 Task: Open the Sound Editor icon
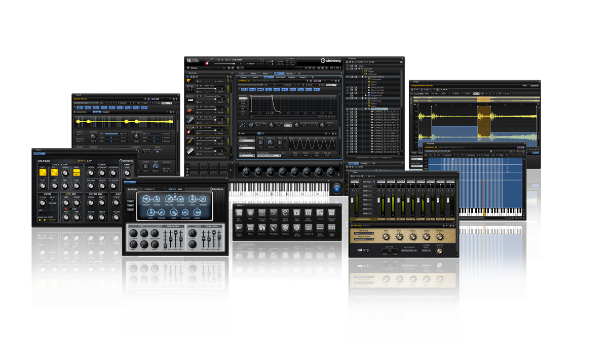pos(285,212)
